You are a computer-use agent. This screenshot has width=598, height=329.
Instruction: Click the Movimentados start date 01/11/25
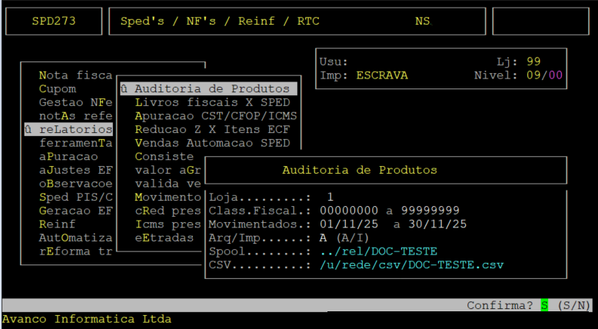pyautogui.click(x=347, y=224)
